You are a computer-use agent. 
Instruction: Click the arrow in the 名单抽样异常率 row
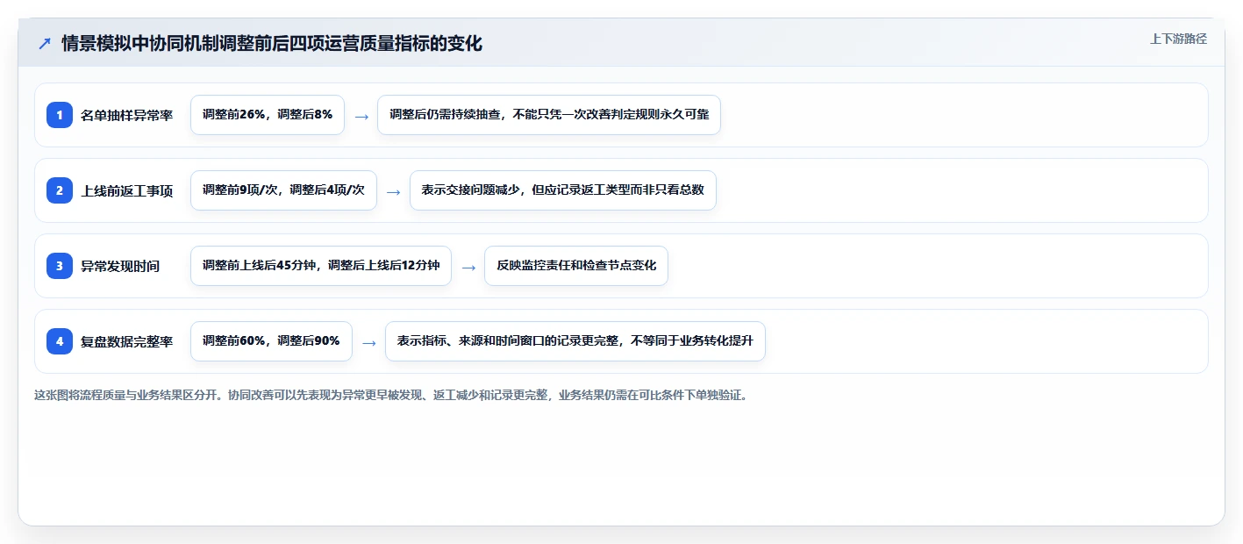[361, 116]
